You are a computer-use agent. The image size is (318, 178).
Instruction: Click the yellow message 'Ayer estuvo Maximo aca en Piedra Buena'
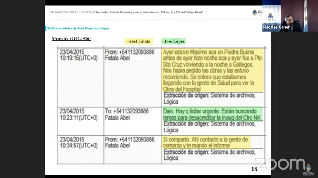coord(213,71)
